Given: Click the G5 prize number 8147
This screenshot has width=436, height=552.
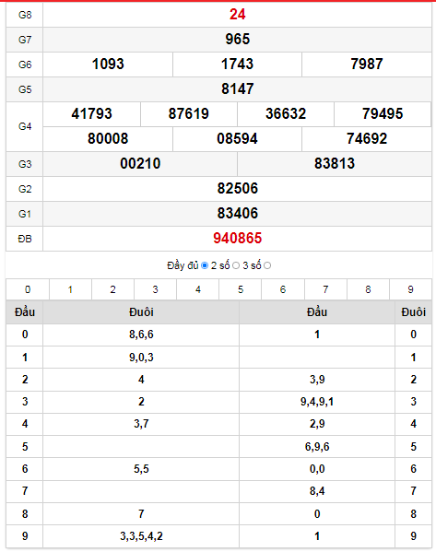Looking at the screenshot, I should pos(238,88).
